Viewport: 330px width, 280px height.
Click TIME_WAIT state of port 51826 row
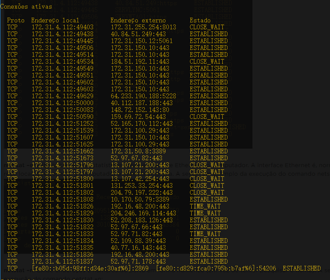pos(205,206)
